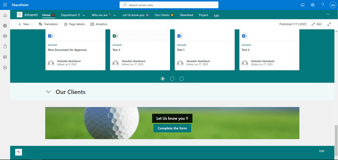
Task: Open the Word icon on Test 1 card
Action: tap(180, 36)
